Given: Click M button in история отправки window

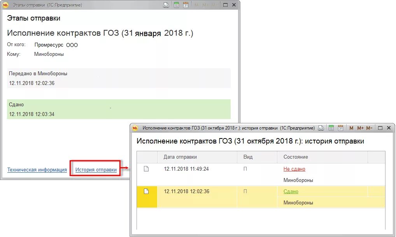Looking at the screenshot, I should click(351, 128).
